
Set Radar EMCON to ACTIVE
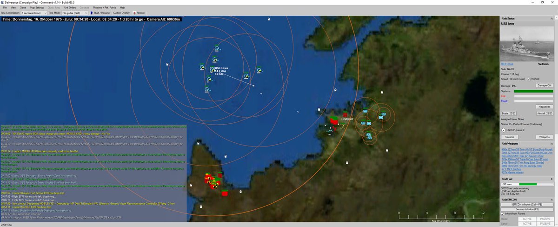pyautogui.click(x=526, y=219)
